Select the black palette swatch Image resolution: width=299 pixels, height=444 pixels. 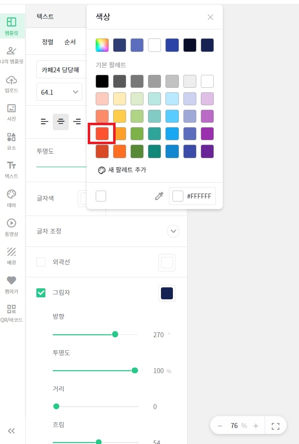point(102,81)
